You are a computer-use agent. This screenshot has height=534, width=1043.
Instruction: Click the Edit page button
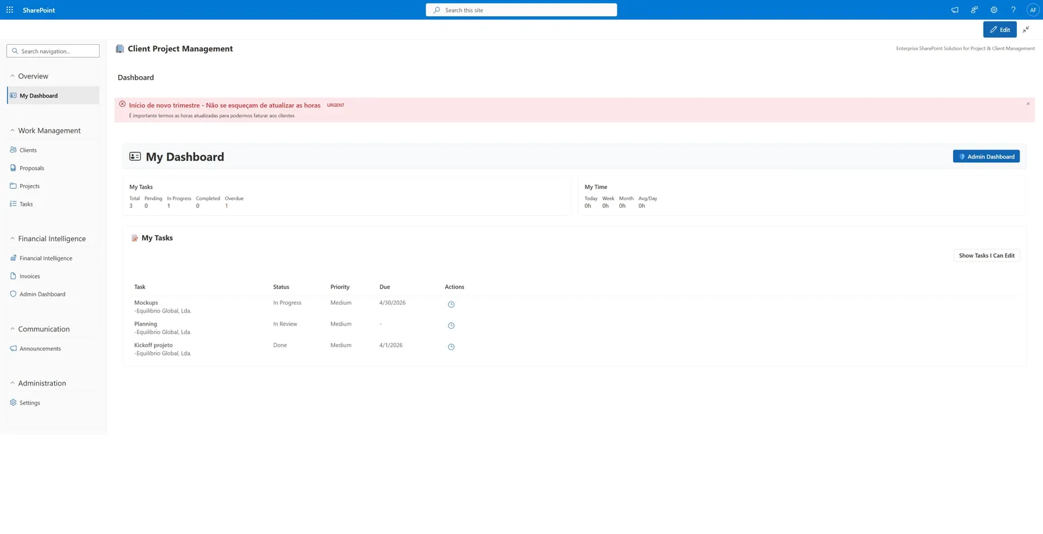pyautogui.click(x=999, y=29)
